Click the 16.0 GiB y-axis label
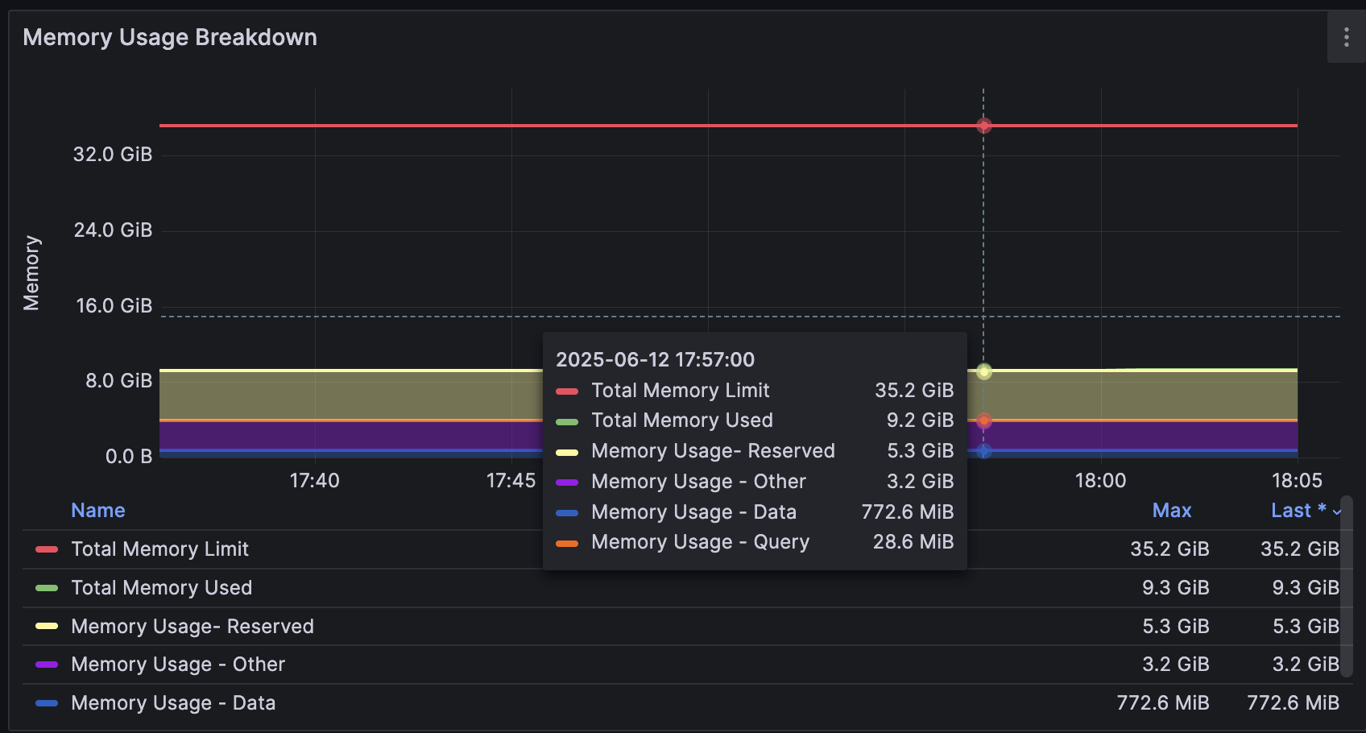The image size is (1366, 733). click(x=114, y=306)
